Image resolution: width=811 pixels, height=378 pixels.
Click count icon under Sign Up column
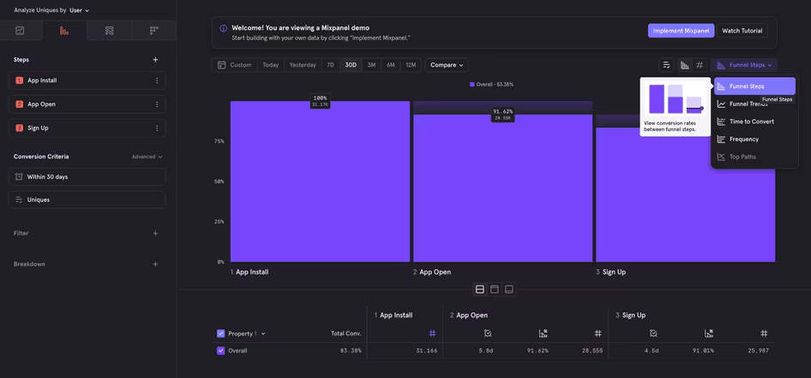click(764, 334)
